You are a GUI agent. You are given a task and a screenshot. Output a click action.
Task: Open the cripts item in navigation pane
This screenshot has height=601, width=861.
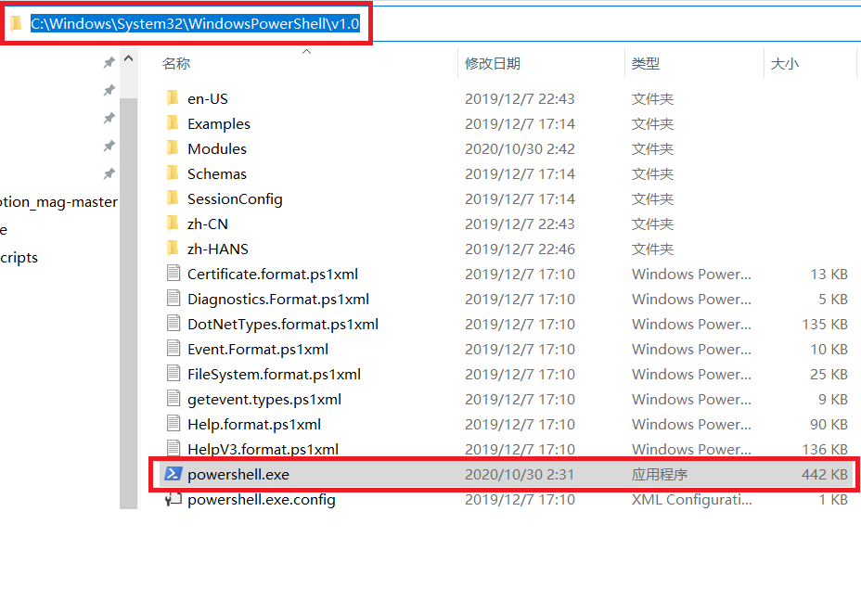tap(19, 258)
